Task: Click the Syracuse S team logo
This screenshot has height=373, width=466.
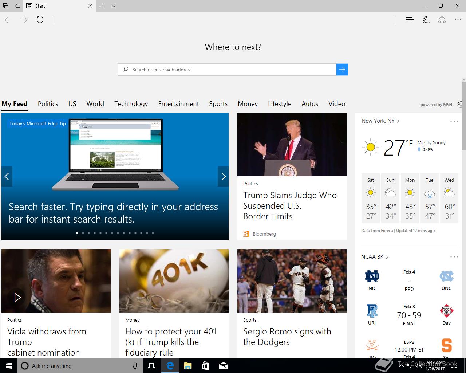Action: point(447,345)
